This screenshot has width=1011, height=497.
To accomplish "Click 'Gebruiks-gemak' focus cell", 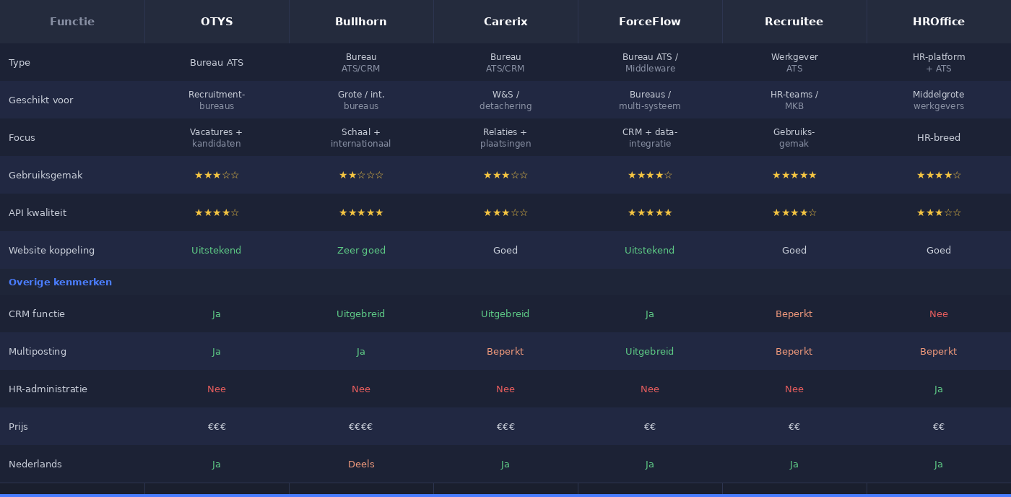I will [794, 138].
